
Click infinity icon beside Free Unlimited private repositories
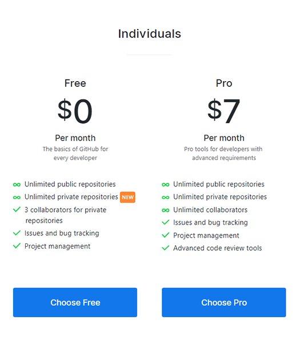pos(17,197)
